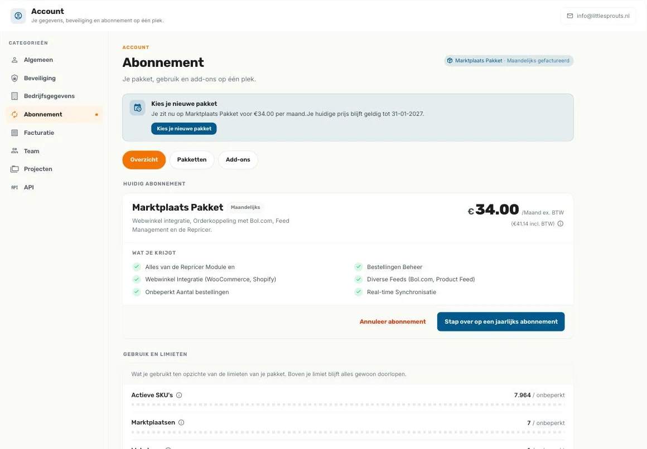Viewport: 647px width, 449px height.
Task: Click the Algemeen person icon in sidebar
Action: click(15, 60)
